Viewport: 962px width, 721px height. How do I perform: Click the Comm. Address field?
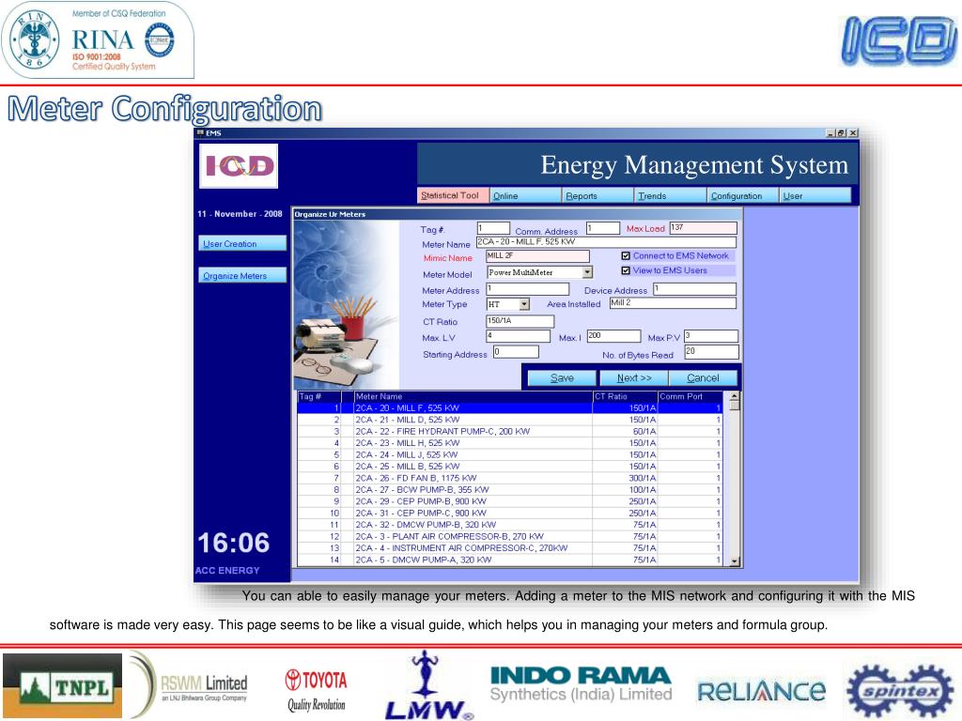tap(603, 228)
